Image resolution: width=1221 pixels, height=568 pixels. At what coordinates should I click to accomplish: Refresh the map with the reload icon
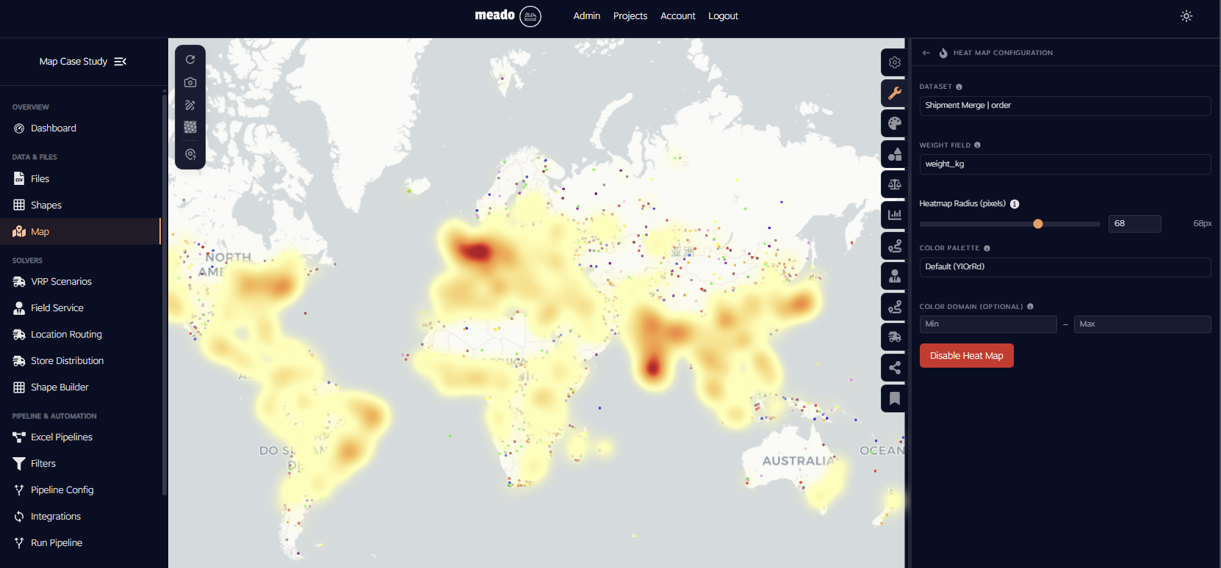pyautogui.click(x=190, y=59)
